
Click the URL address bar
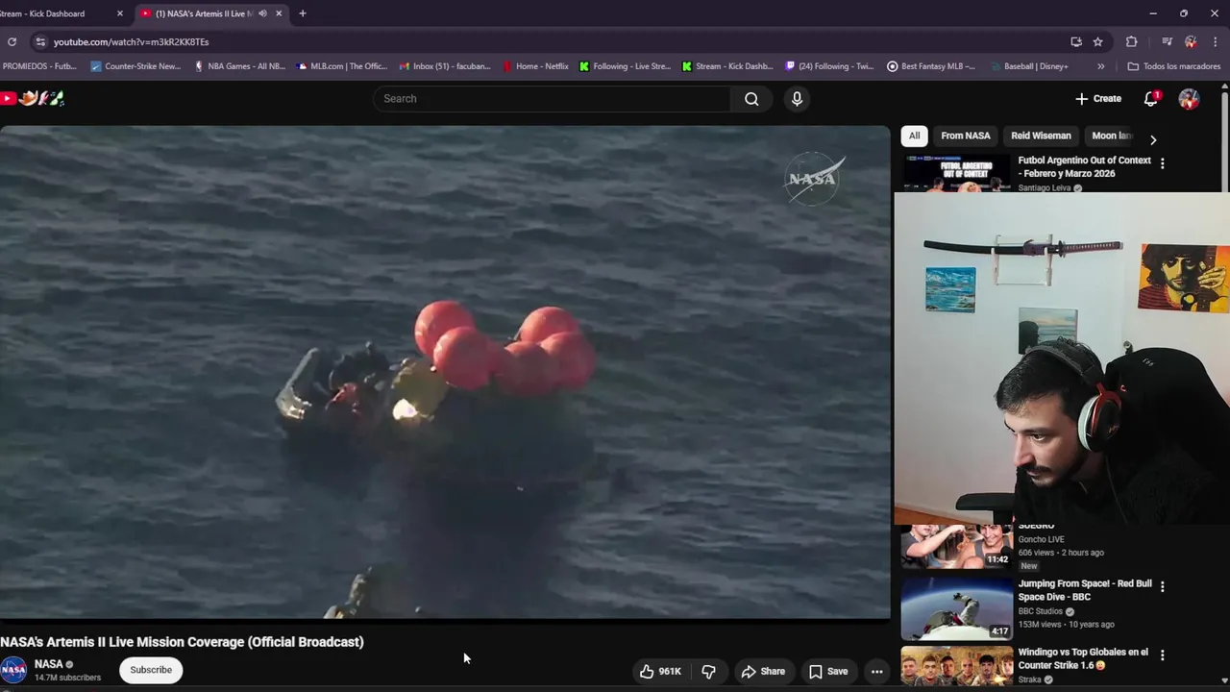[x=548, y=41]
